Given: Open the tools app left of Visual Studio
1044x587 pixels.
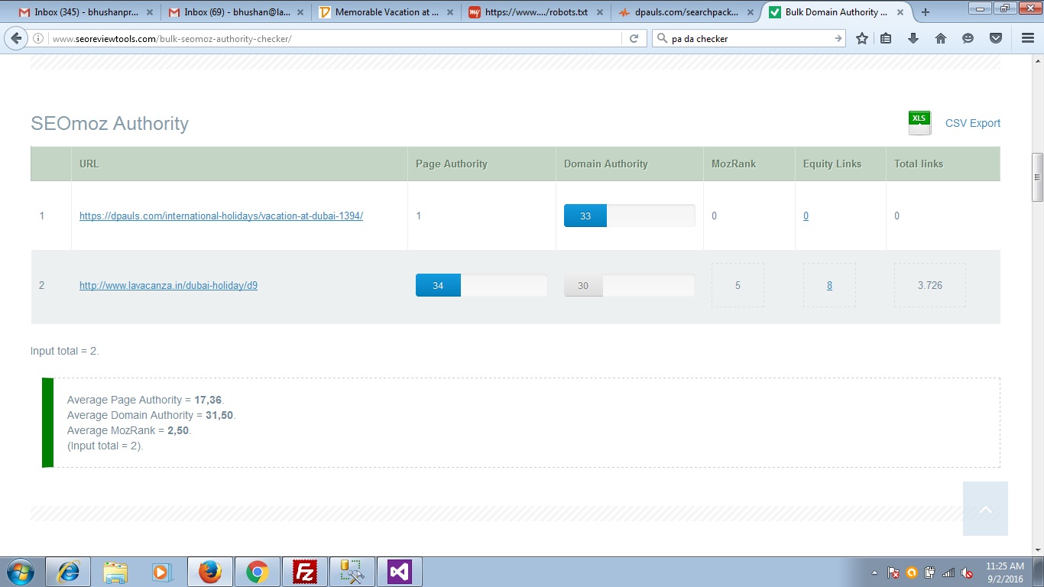Looking at the screenshot, I should pos(352,572).
